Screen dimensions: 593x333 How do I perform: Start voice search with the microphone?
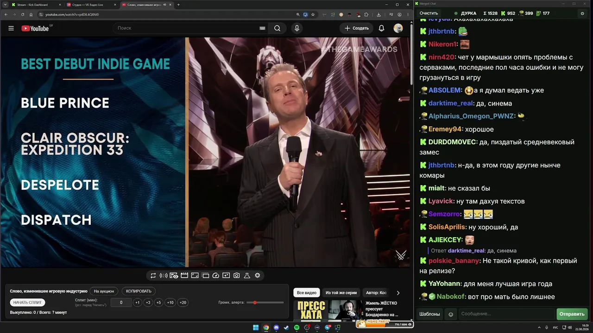[x=297, y=28]
